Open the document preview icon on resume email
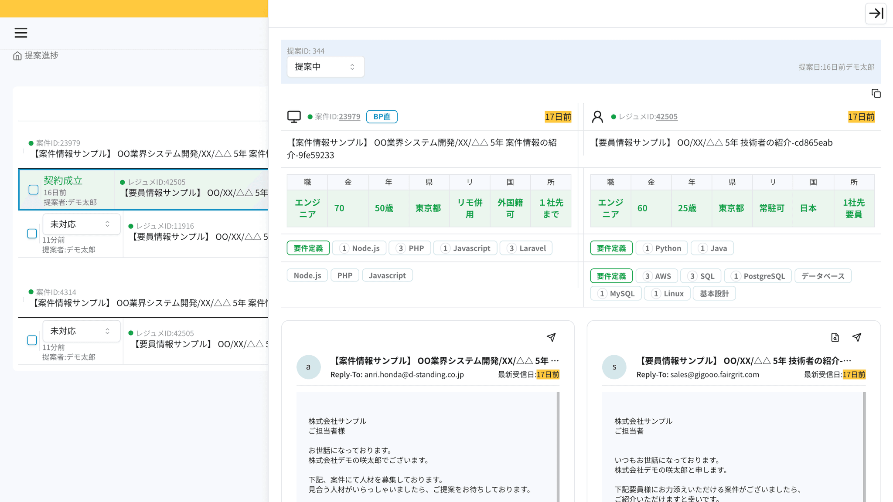The image size is (893, 502). click(x=835, y=337)
